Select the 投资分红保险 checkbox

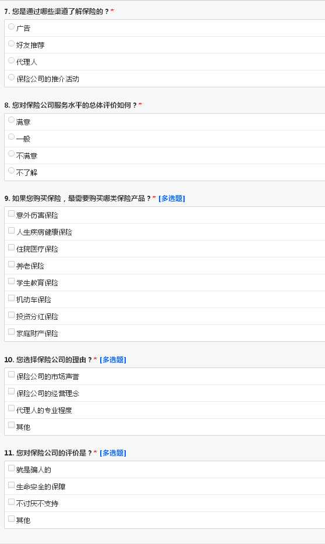click(x=12, y=315)
